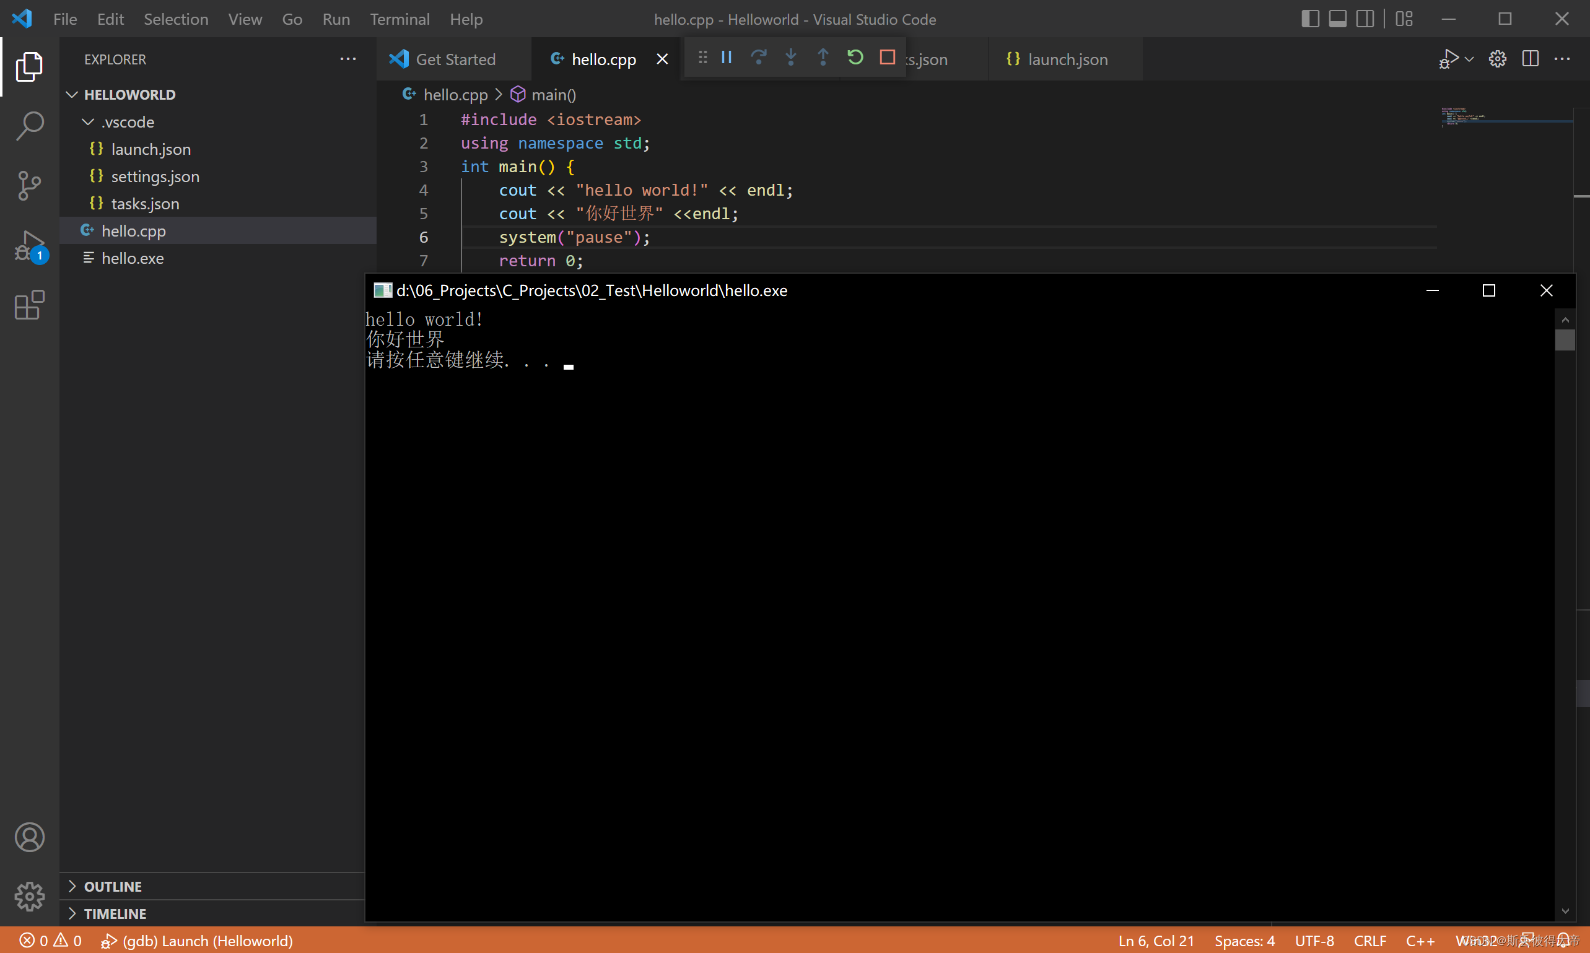Switch to the Get Started tab
The width and height of the screenshot is (1590, 953).
(455, 59)
